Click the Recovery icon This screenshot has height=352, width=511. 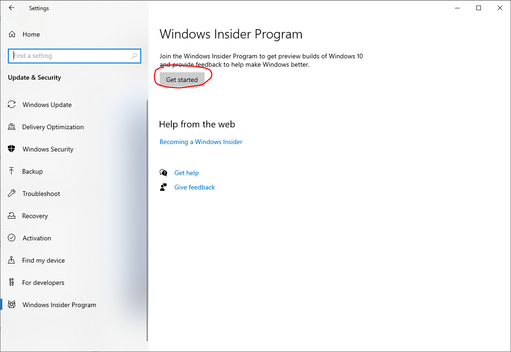coord(12,215)
